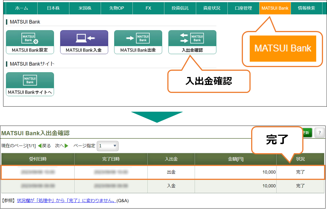Click the 入金 cell in second row
The image size is (327, 210).
pos(171,186)
